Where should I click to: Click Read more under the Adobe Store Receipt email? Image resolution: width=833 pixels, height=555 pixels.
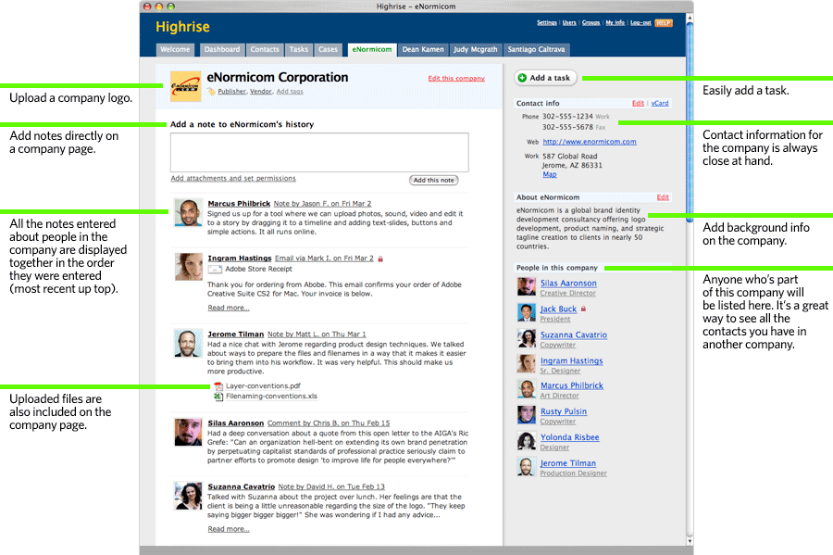[229, 308]
